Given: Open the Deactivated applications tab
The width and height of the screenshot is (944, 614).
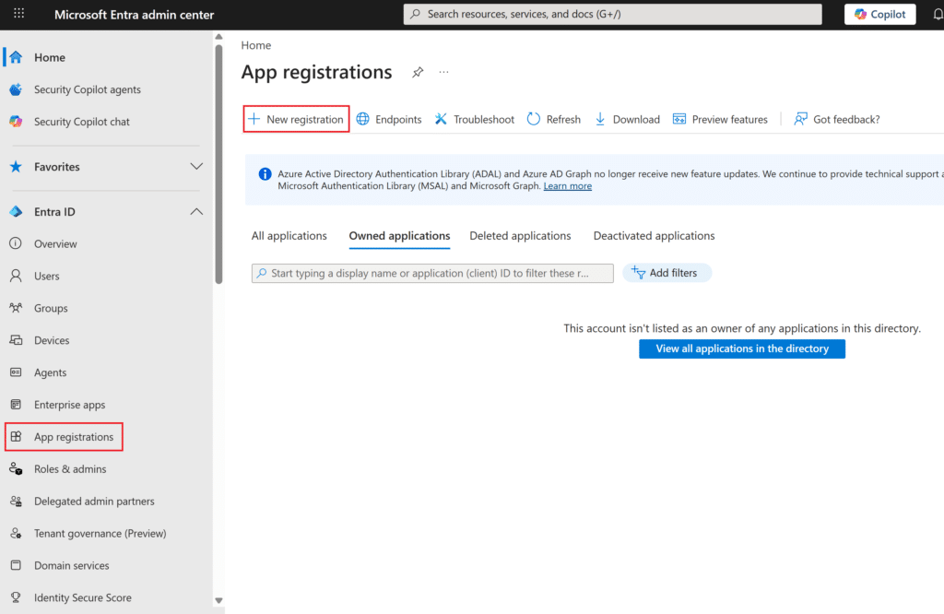Looking at the screenshot, I should pyautogui.click(x=654, y=236).
